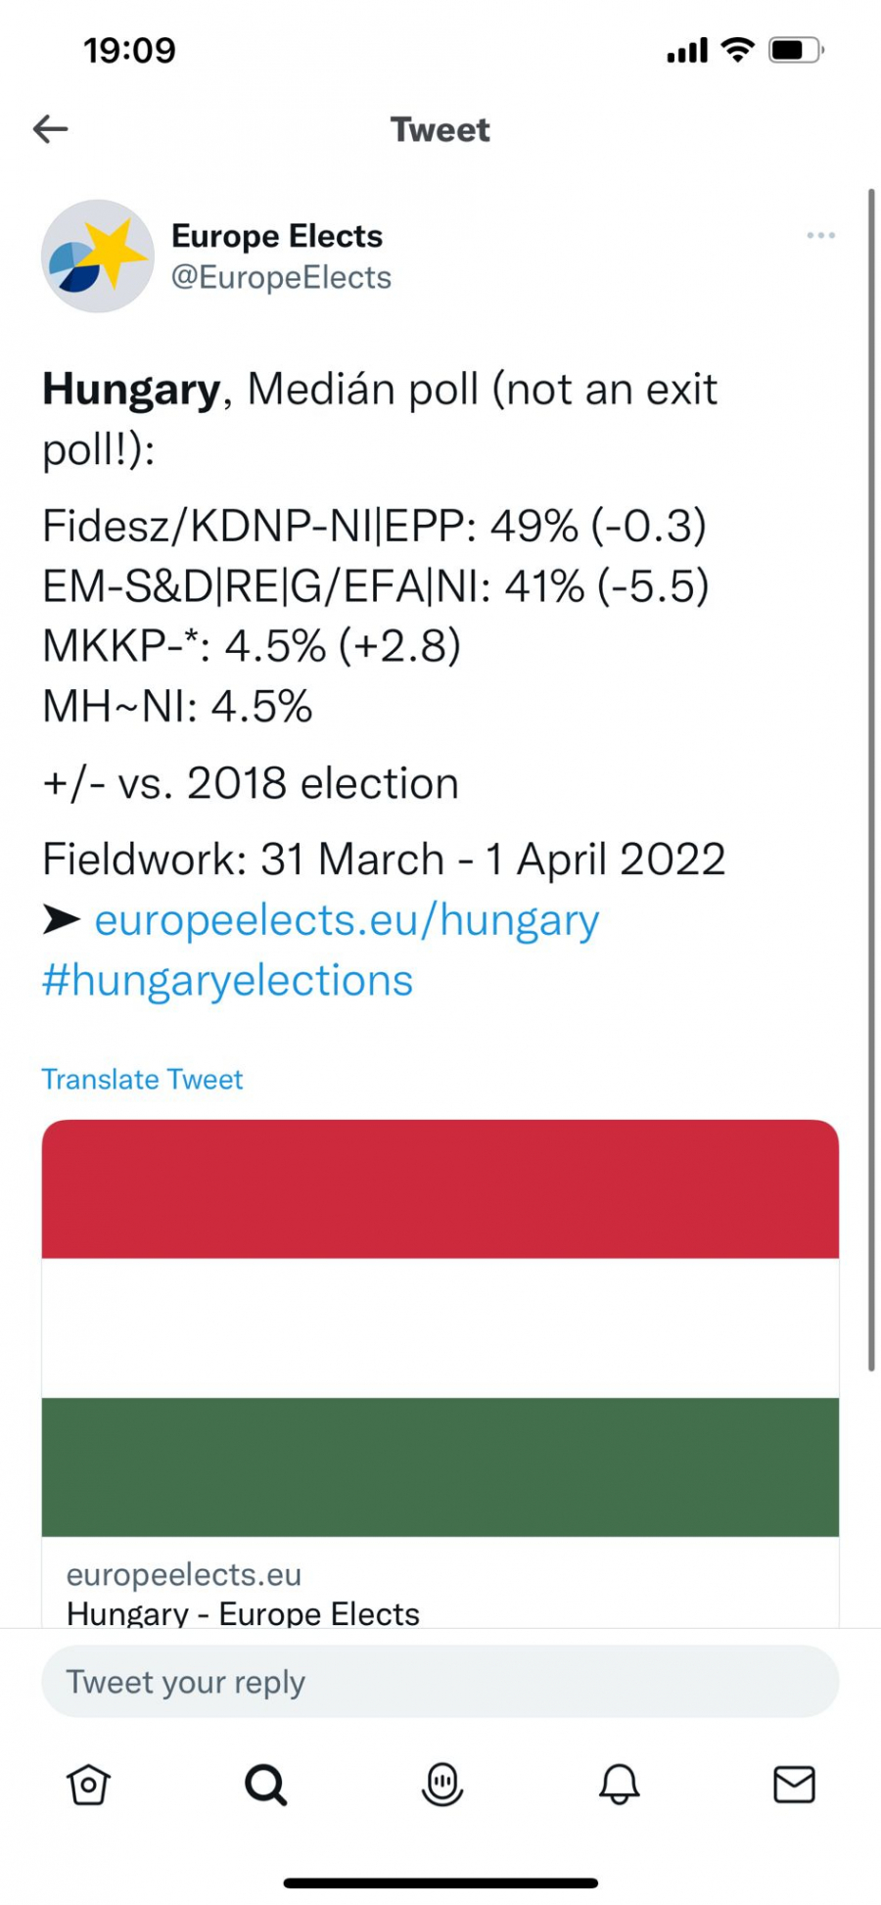
Task: Tap the Tweet your reply field
Action: 440,1682
